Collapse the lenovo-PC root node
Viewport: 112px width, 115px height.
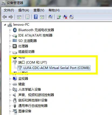pos(5,25)
